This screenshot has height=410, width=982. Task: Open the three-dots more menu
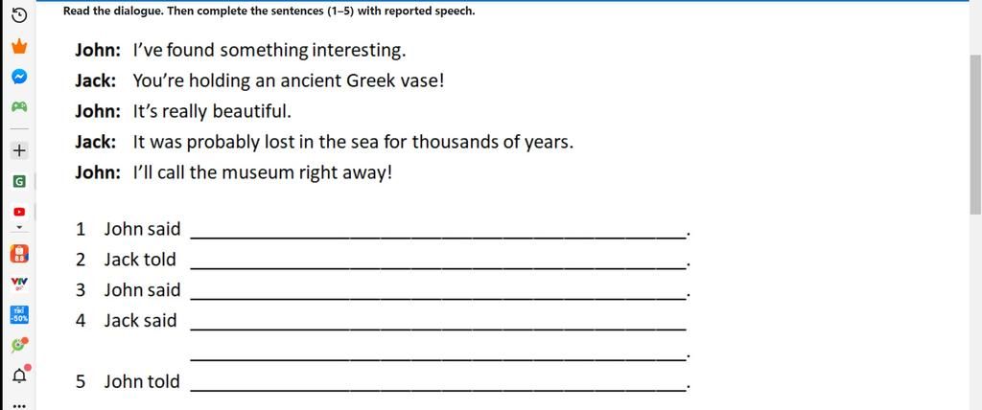point(20,404)
